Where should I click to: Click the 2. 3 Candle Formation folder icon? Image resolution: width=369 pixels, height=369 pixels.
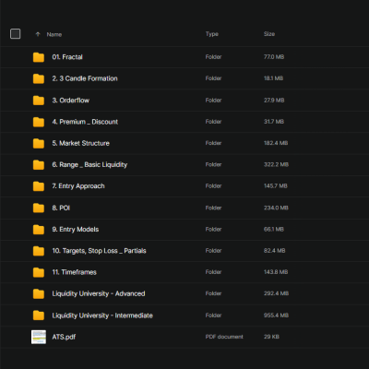(39, 78)
